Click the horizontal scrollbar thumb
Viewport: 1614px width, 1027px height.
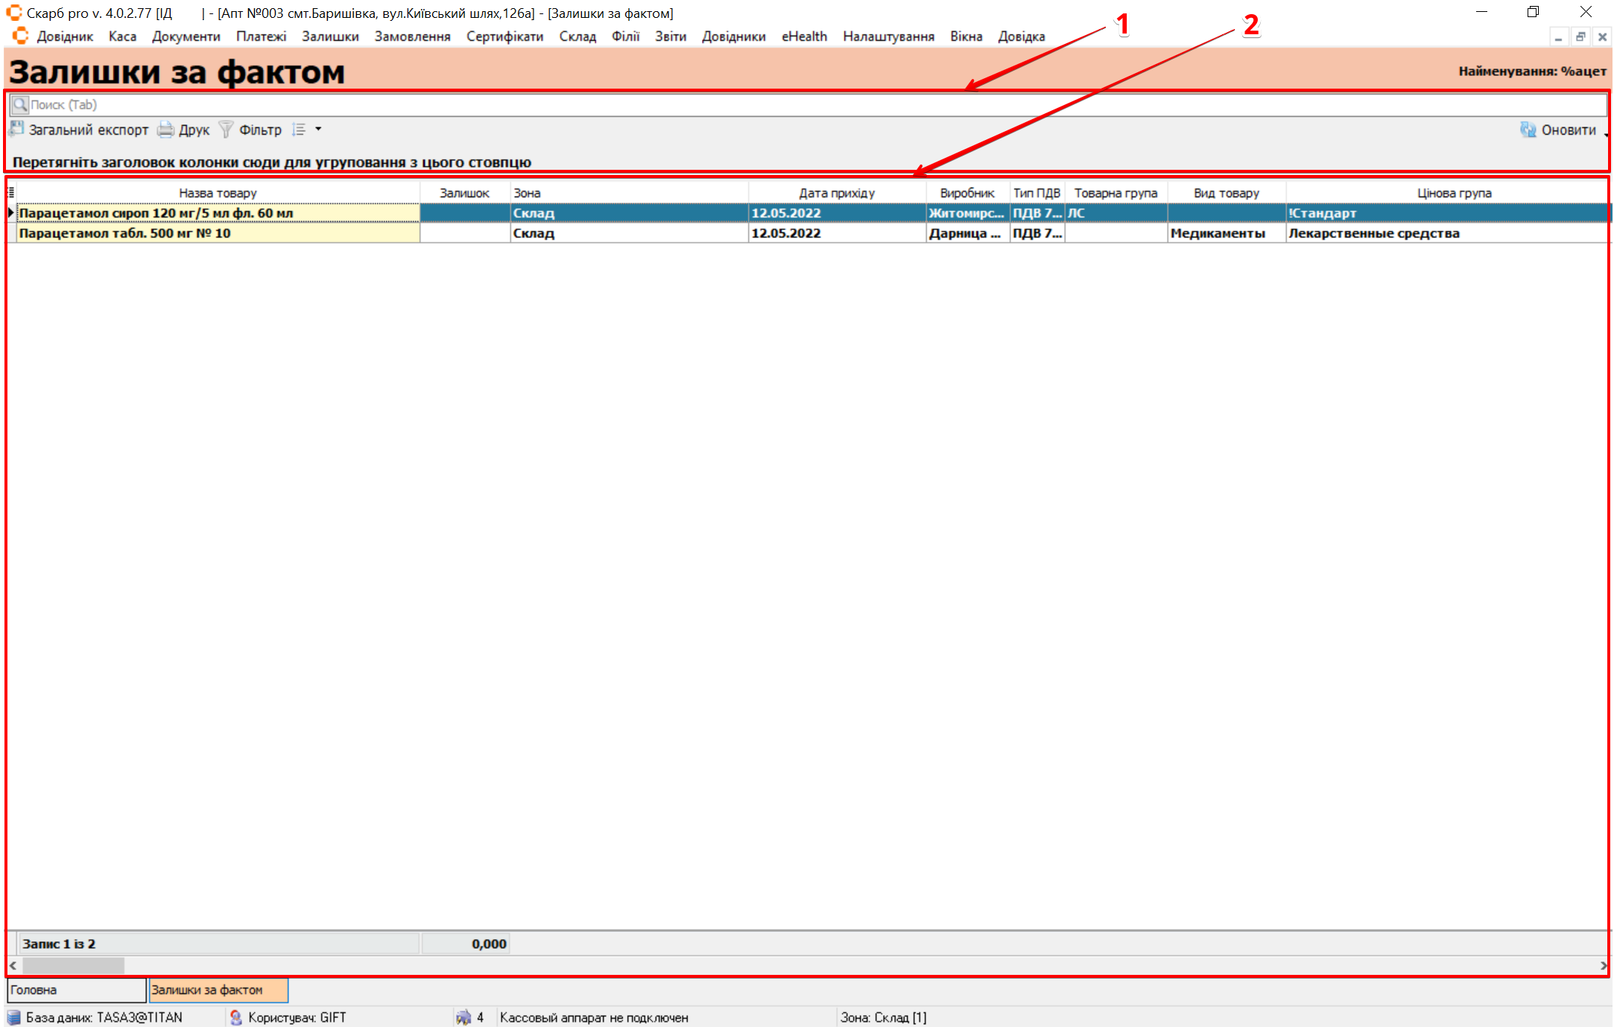[73, 965]
